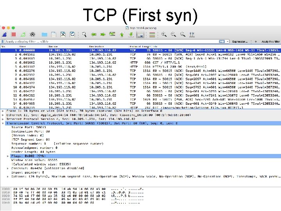Select packet 1, the SYN packet

[140, 50]
